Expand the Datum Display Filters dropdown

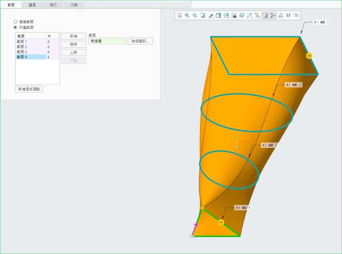pyautogui.click(x=257, y=15)
